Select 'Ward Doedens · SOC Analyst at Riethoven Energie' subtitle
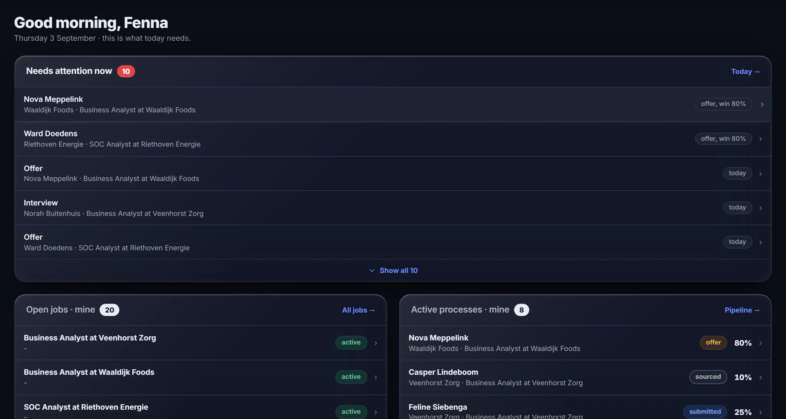Viewport: 786px width, 419px height. (x=107, y=248)
